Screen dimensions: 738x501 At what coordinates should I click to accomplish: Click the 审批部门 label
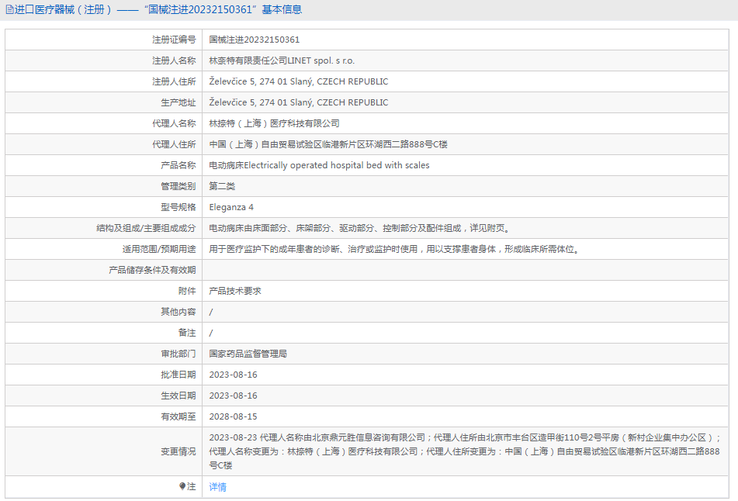[178, 354]
